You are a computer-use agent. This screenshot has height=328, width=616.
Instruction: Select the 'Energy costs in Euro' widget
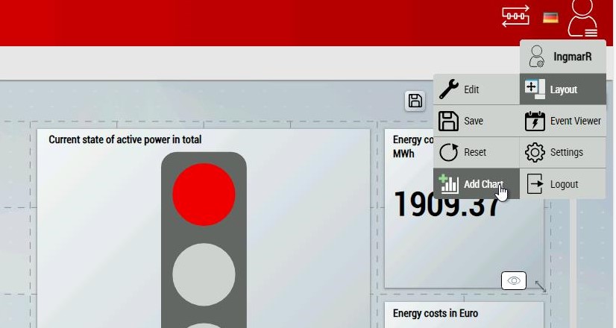(436, 313)
